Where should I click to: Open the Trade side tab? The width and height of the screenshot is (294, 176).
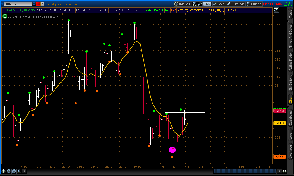(290, 13)
